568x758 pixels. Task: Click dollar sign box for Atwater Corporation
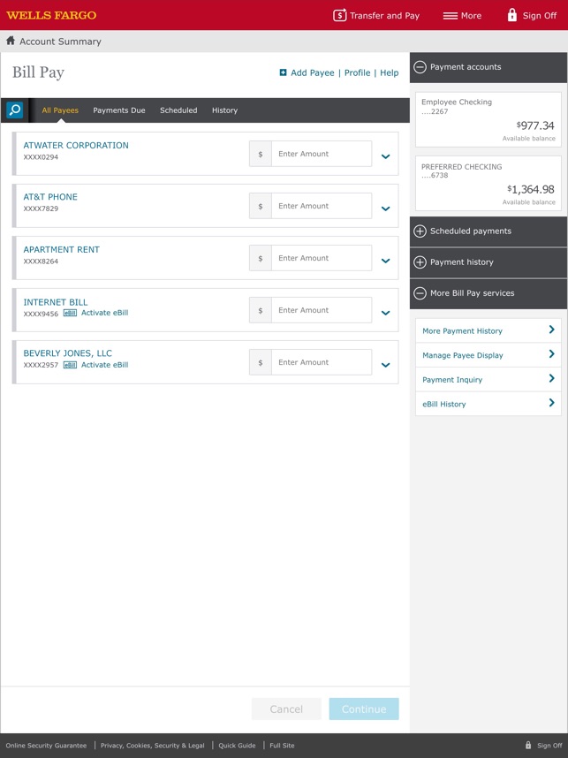[x=261, y=154]
